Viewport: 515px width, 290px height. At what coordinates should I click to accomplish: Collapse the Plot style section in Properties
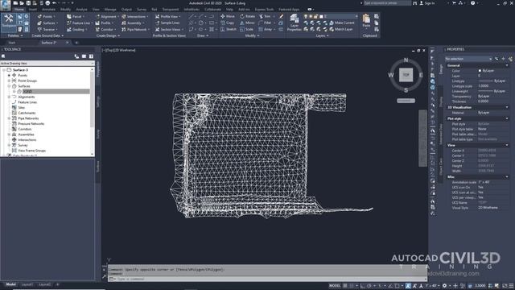507,118
